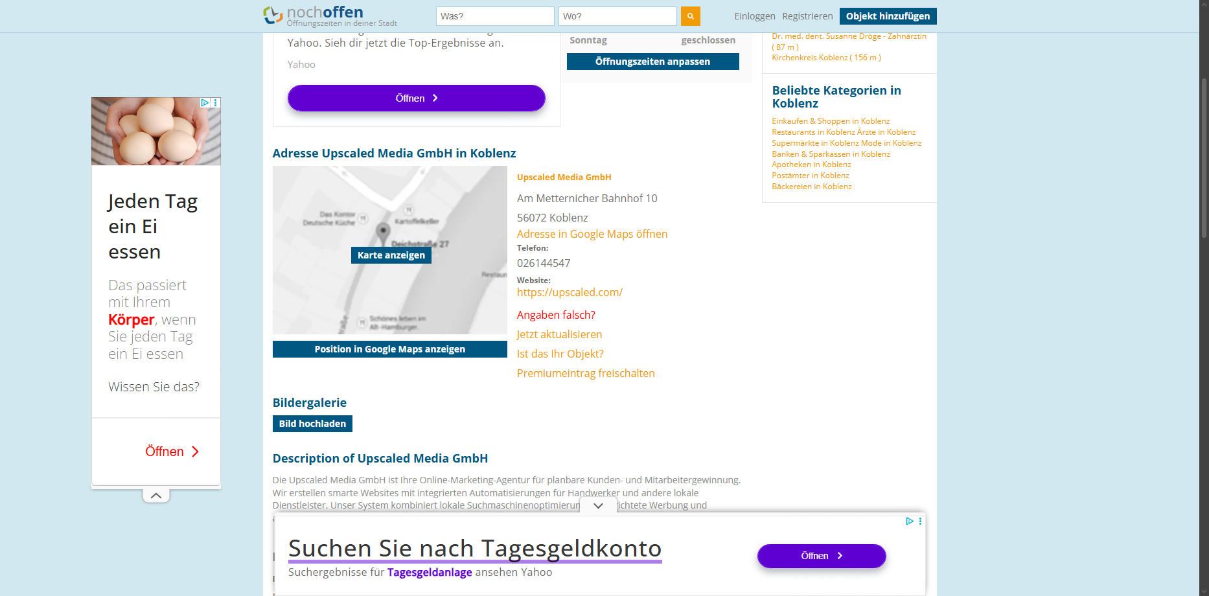Open ad options menu on egg ad

click(216, 102)
